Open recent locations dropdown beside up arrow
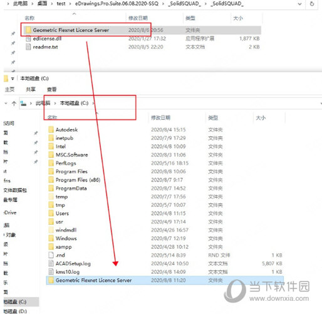Screen dimensions: 322x314 pyautogui.click(x=6, y=103)
